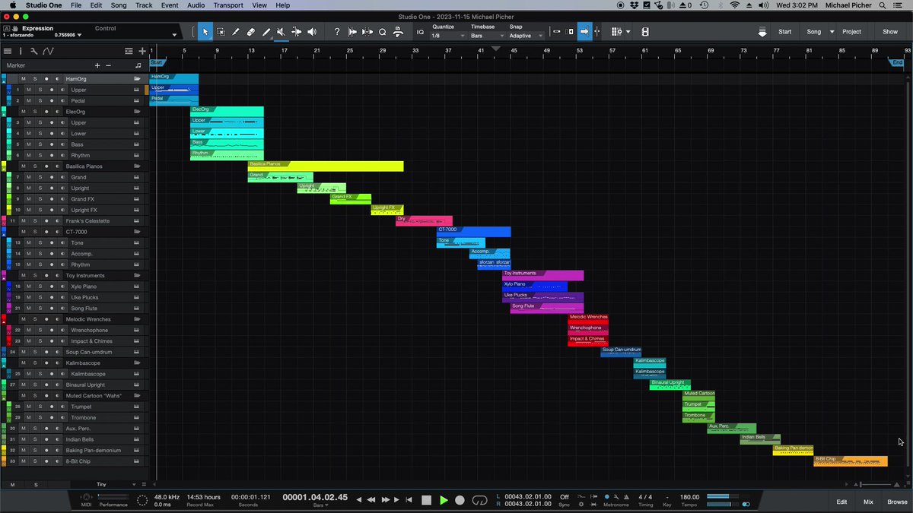Show automation curve icon
Image resolution: width=913 pixels, height=513 pixels.
(x=48, y=51)
